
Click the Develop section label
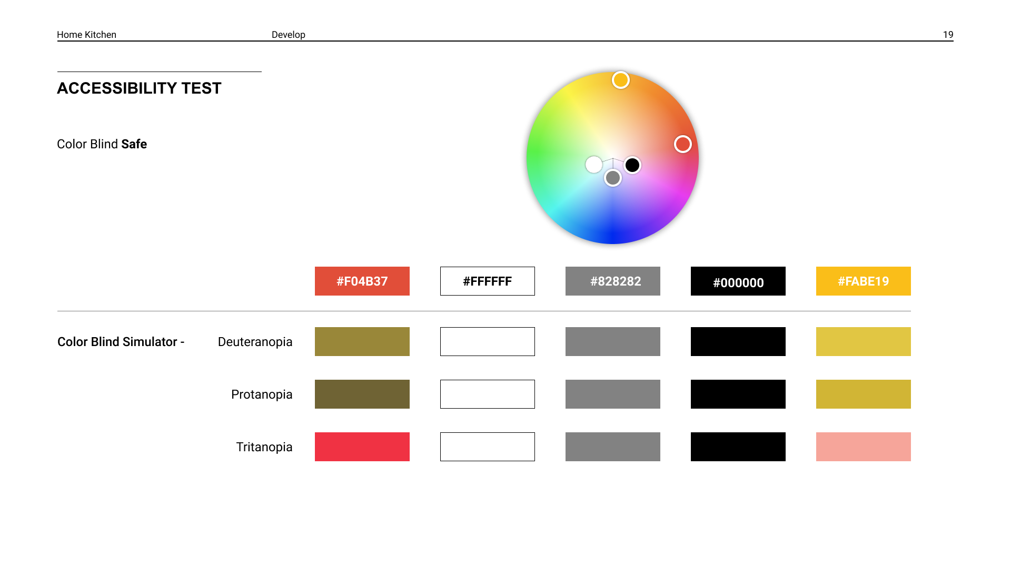click(x=288, y=35)
